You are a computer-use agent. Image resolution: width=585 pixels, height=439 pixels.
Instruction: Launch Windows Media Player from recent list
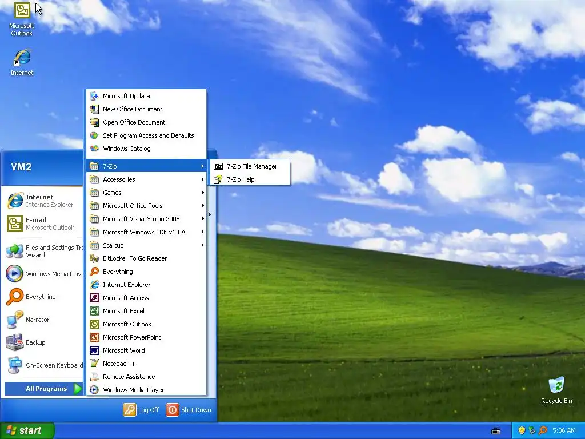[43, 274]
